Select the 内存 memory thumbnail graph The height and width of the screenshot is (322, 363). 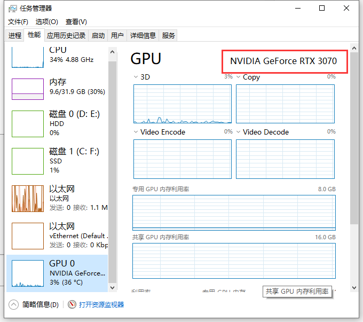[28, 89]
